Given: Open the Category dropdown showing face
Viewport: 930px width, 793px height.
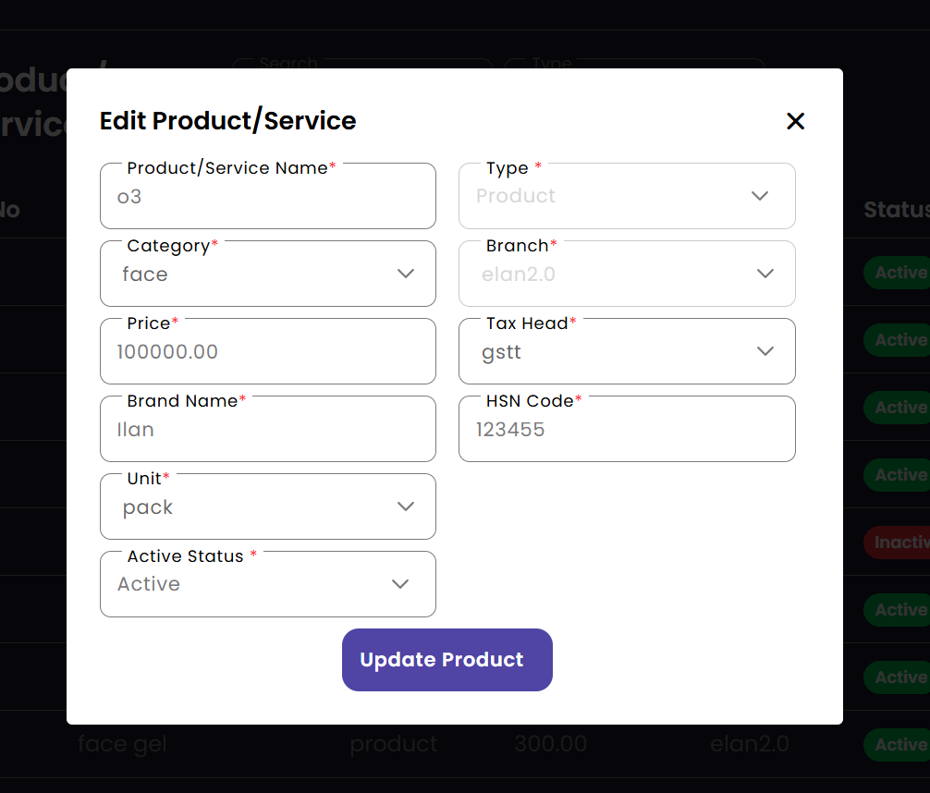Looking at the screenshot, I should coord(267,274).
